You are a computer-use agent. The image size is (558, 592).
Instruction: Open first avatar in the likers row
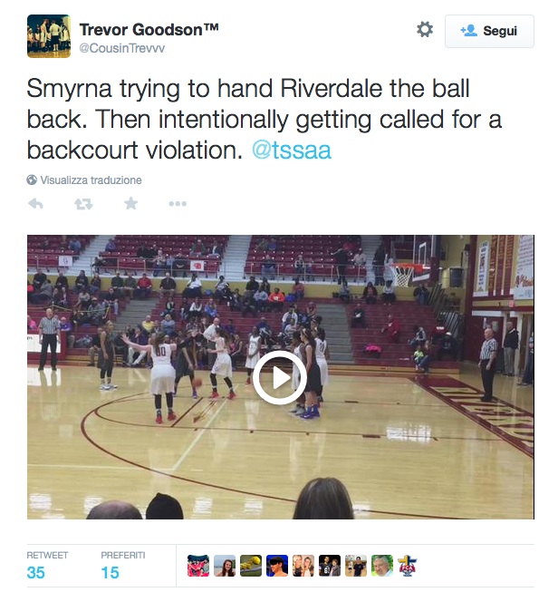[198, 566]
